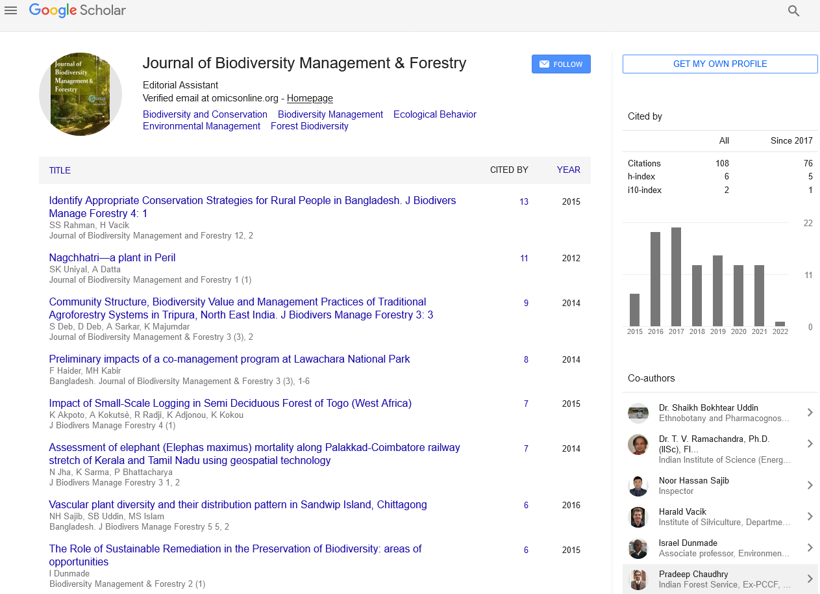820x594 pixels.
Task: Click the search magnifier icon
Action: [793, 10]
